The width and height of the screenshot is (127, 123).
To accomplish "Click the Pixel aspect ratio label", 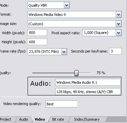I will tap(66, 33).
